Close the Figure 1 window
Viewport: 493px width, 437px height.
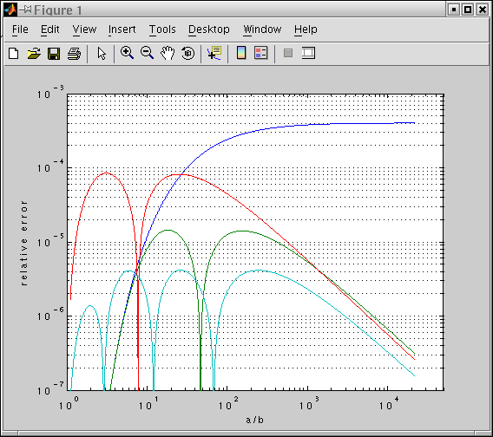(483, 10)
